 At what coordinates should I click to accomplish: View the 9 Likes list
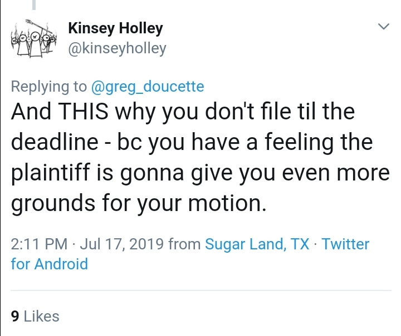[35, 317]
